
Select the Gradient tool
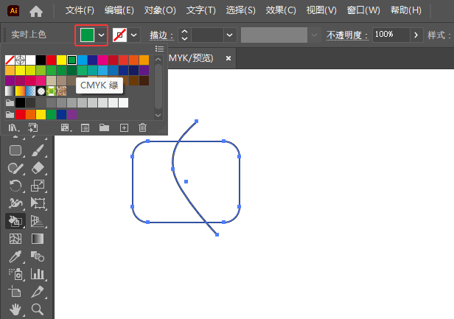[38, 239]
